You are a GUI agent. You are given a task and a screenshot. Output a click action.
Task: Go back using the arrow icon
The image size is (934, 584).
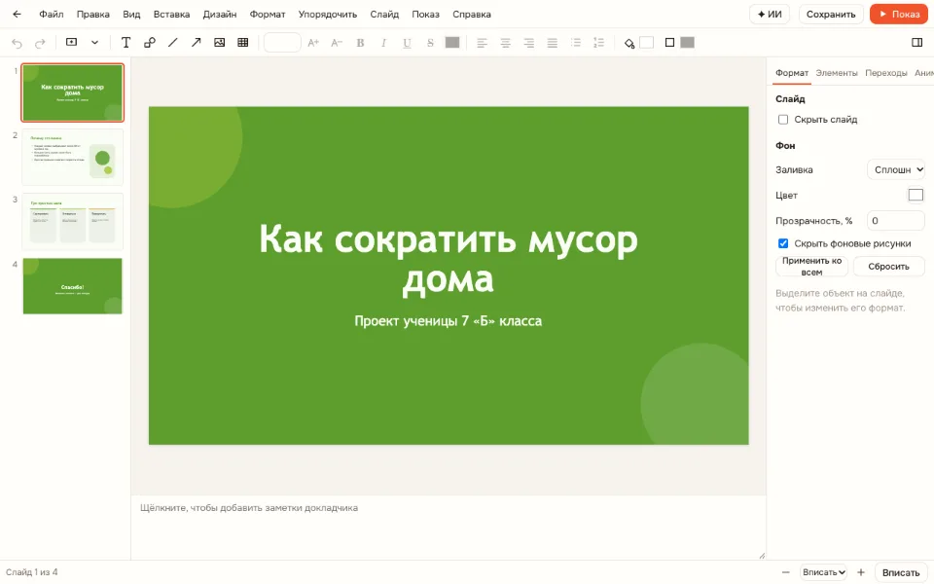[17, 15]
